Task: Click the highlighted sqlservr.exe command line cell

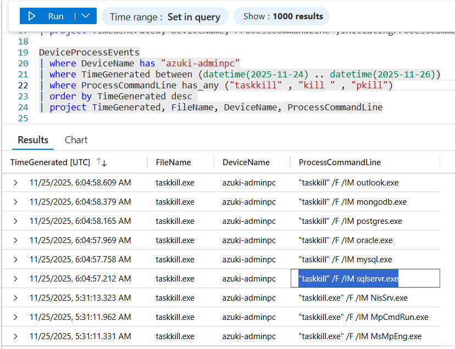Action: coord(365,279)
